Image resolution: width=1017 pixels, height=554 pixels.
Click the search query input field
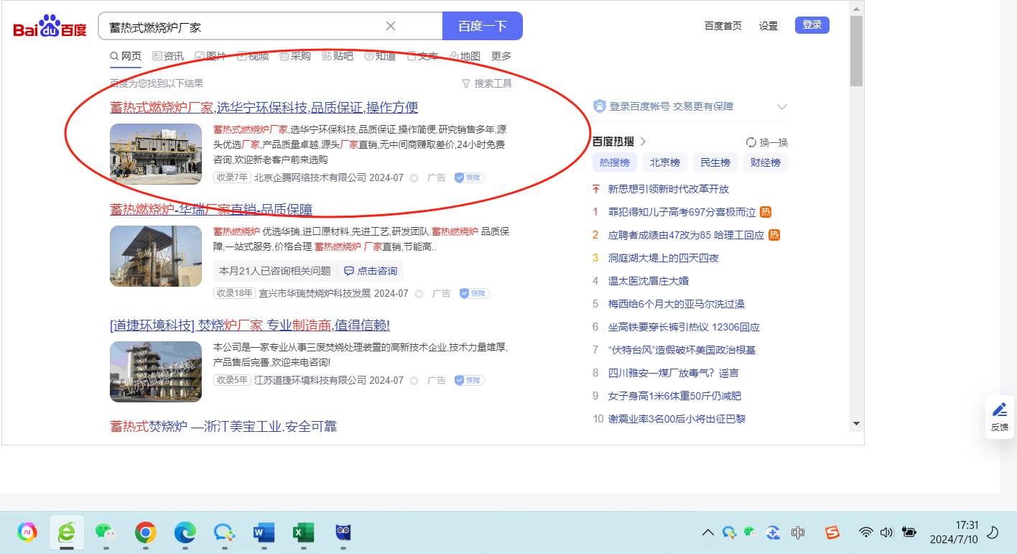(244, 27)
